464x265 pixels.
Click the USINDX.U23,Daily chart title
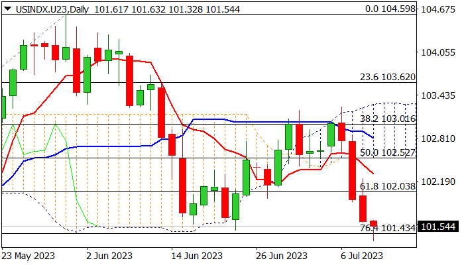click(x=40, y=9)
